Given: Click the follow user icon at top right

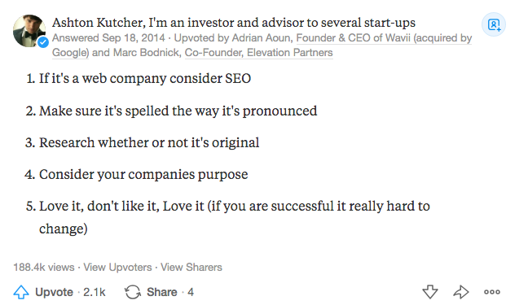Looking at the screenshot, I should tap(494, 24).
